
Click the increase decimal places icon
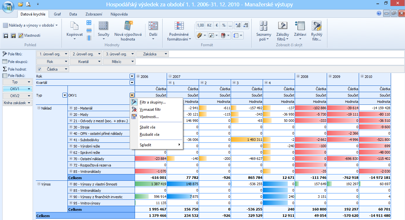pyautogui.click(x=238, y=25)
